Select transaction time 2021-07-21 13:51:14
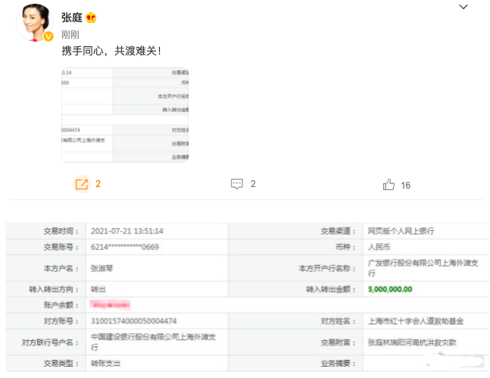The width and height of the screenshot is (490, 378). coord(127,231)
